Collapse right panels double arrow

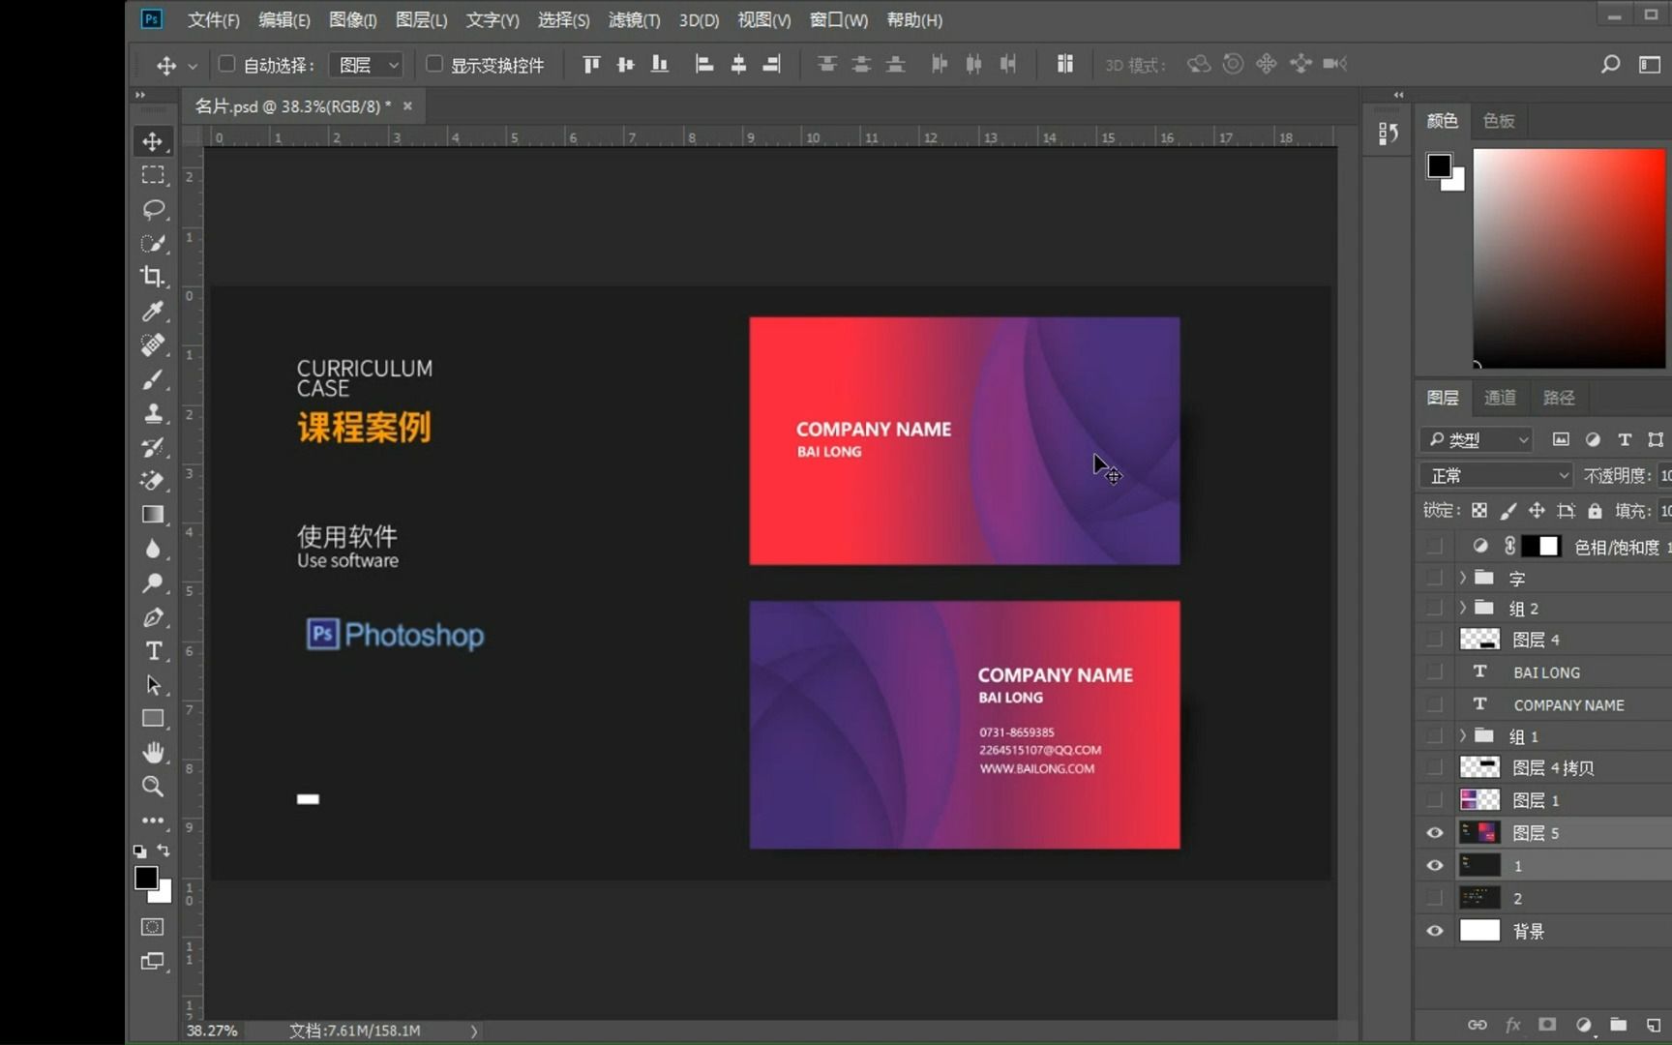(1398, 95)
